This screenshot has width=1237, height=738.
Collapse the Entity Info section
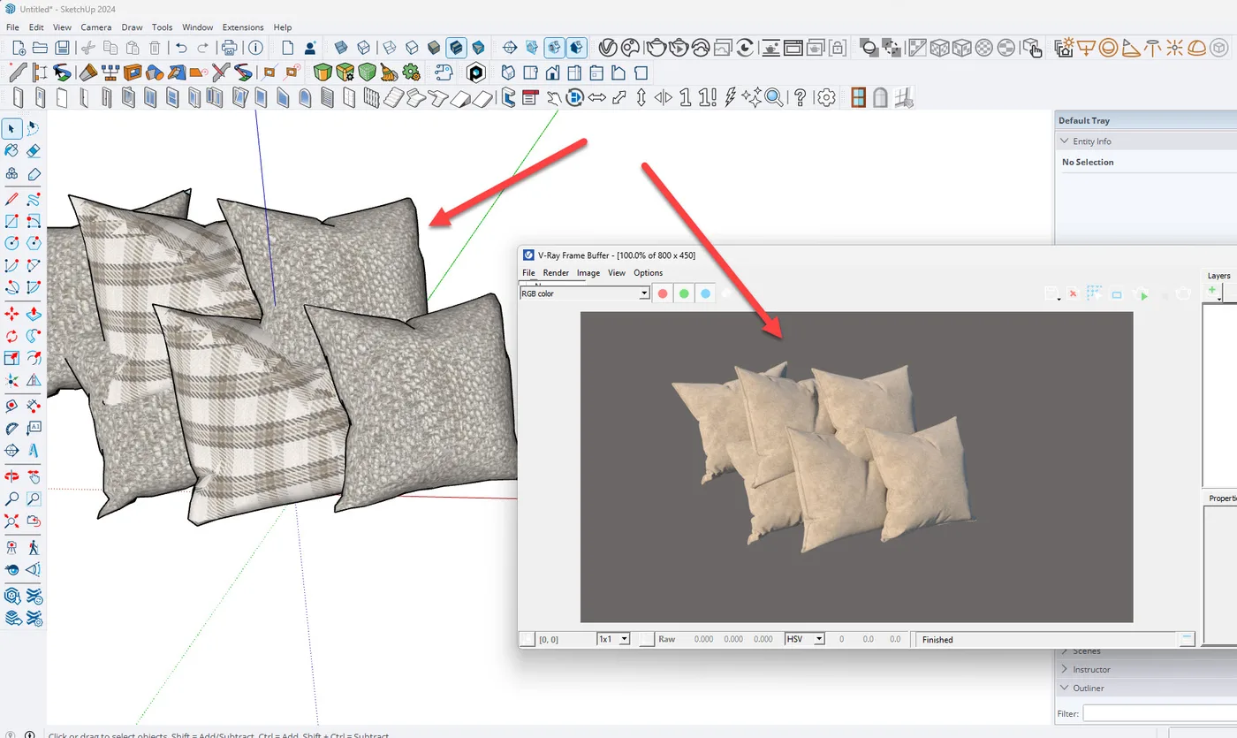coord(1064,141)
